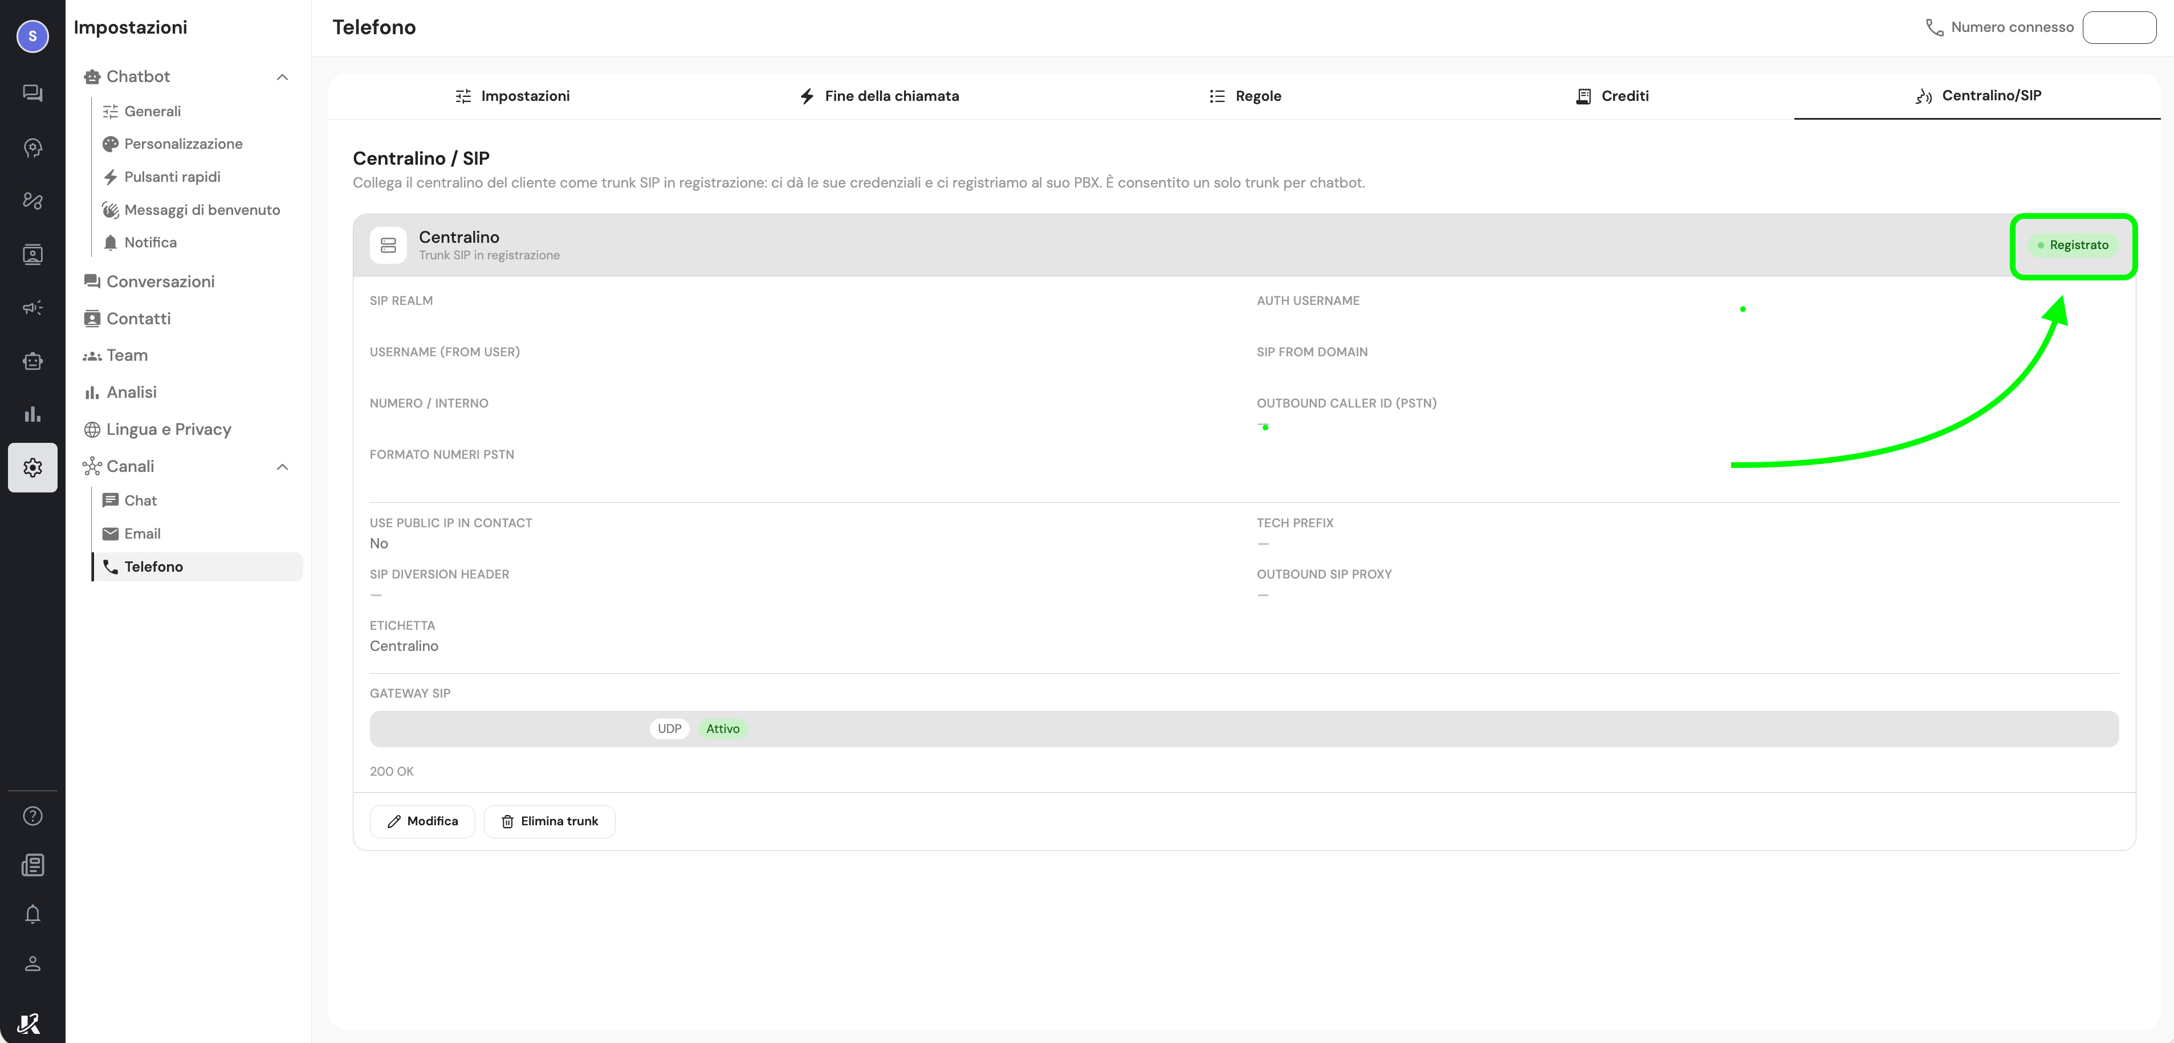Open the user profile icon in the dark sidebar
2174x1043 pixels.
32,963
